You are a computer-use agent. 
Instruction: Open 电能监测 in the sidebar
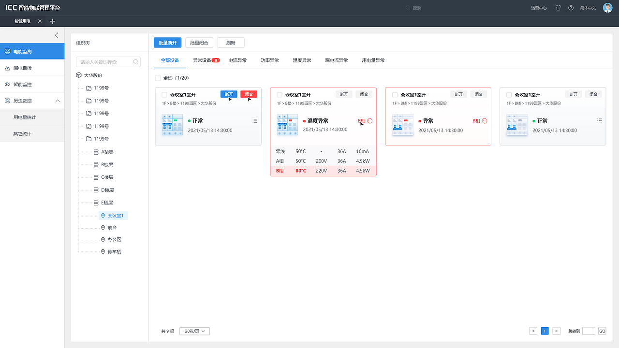(32, 51)
